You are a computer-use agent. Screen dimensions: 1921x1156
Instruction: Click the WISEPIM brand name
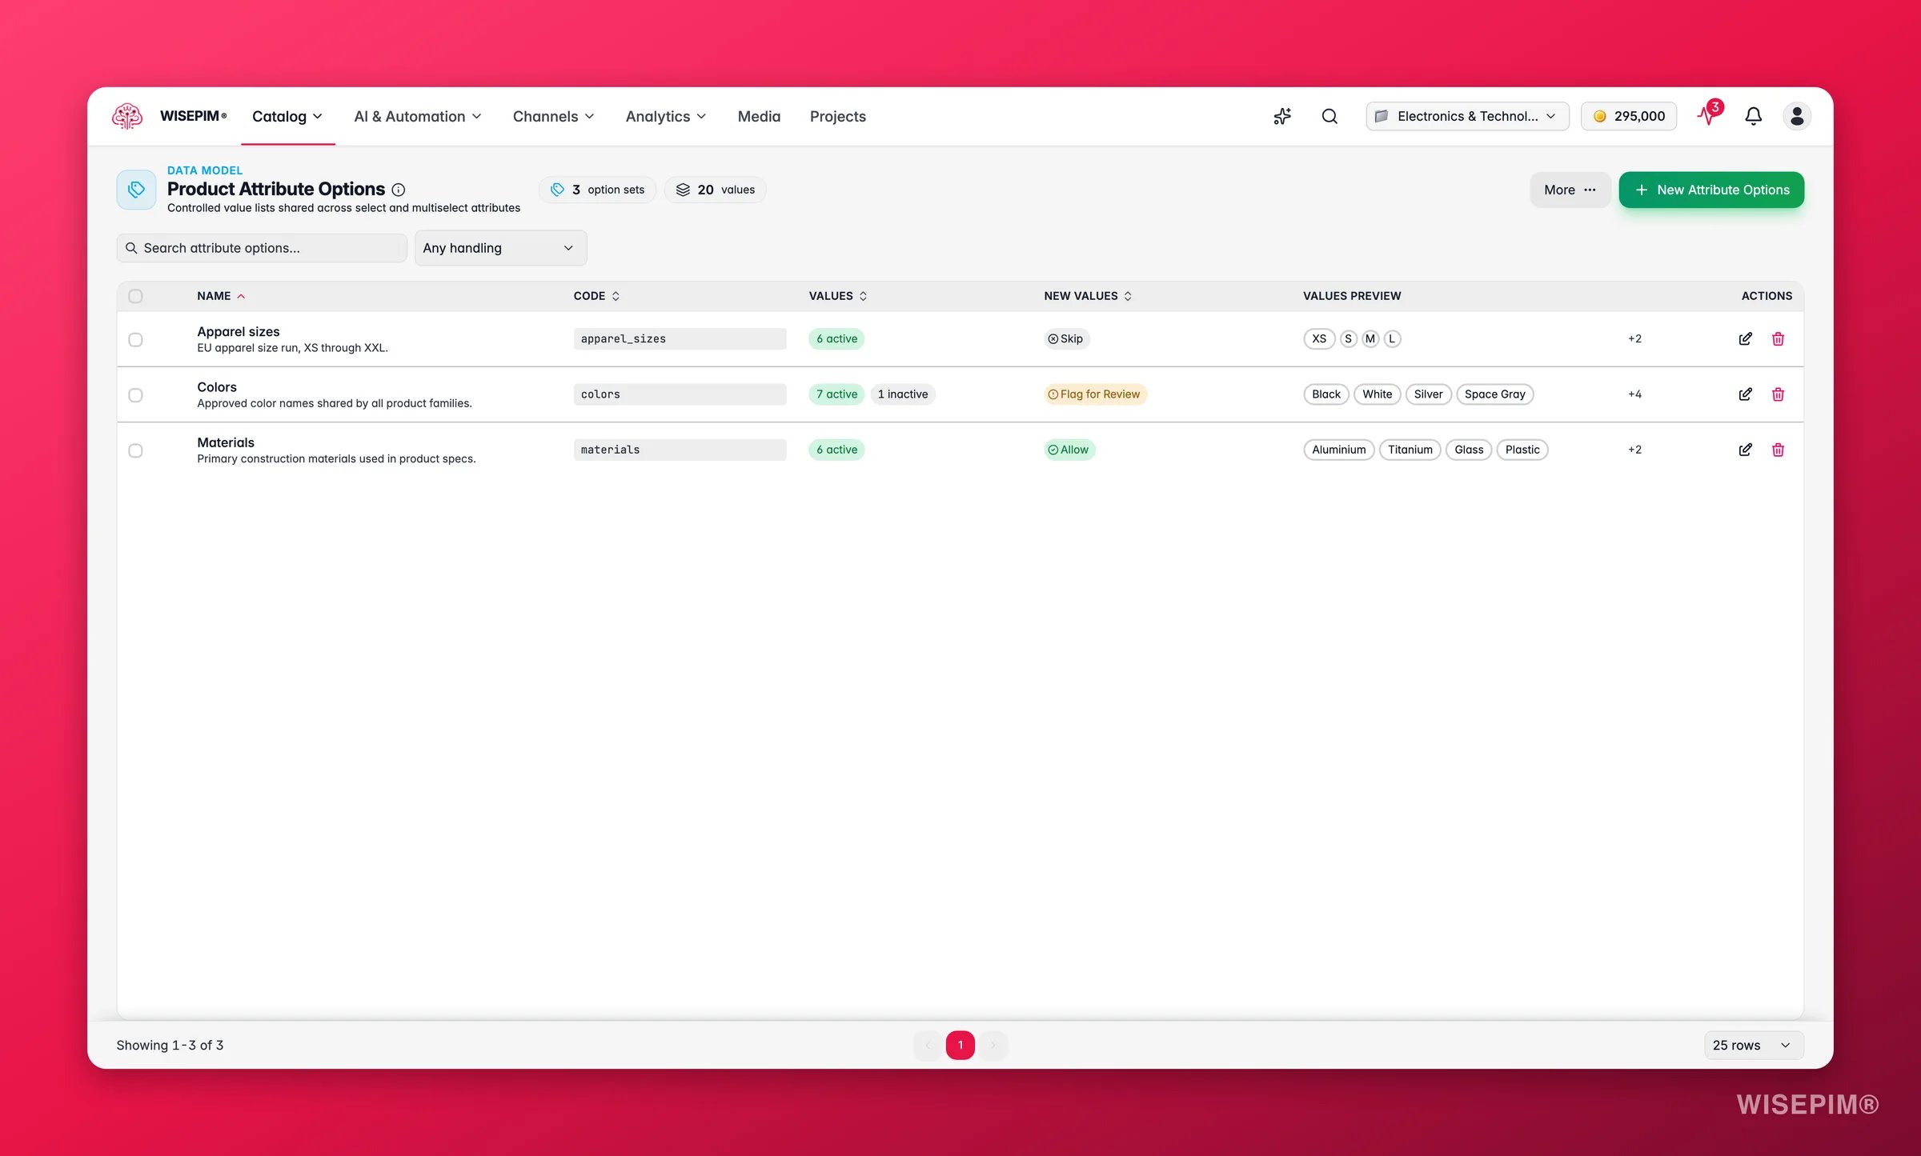193,116
